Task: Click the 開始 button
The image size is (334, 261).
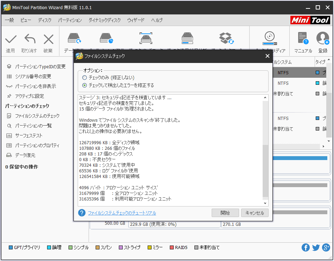Action: point(225,213)
